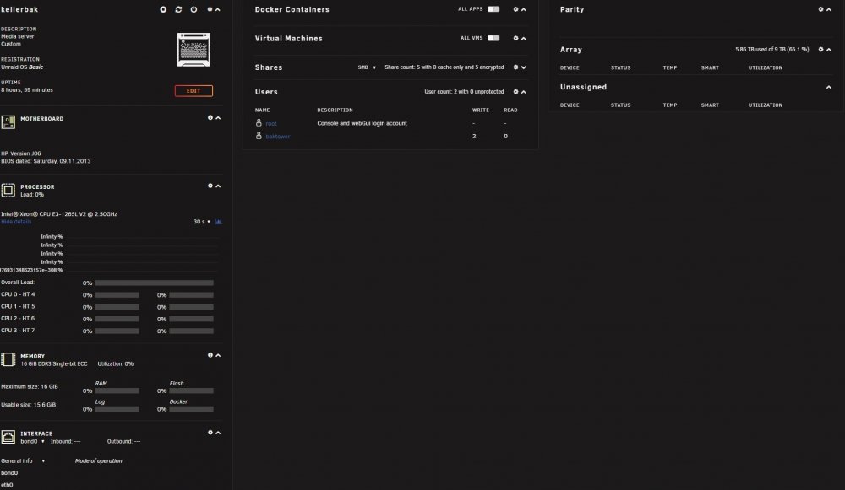
Task: Click 'User count: 2 with 0 unprotected' text
Action: [464, 92]
